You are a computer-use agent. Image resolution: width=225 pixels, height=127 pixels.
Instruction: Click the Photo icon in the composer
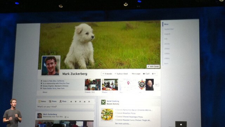50,101
